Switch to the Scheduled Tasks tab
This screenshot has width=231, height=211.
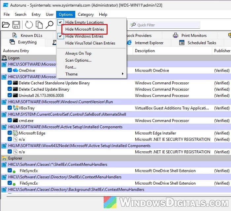point(197,43)
